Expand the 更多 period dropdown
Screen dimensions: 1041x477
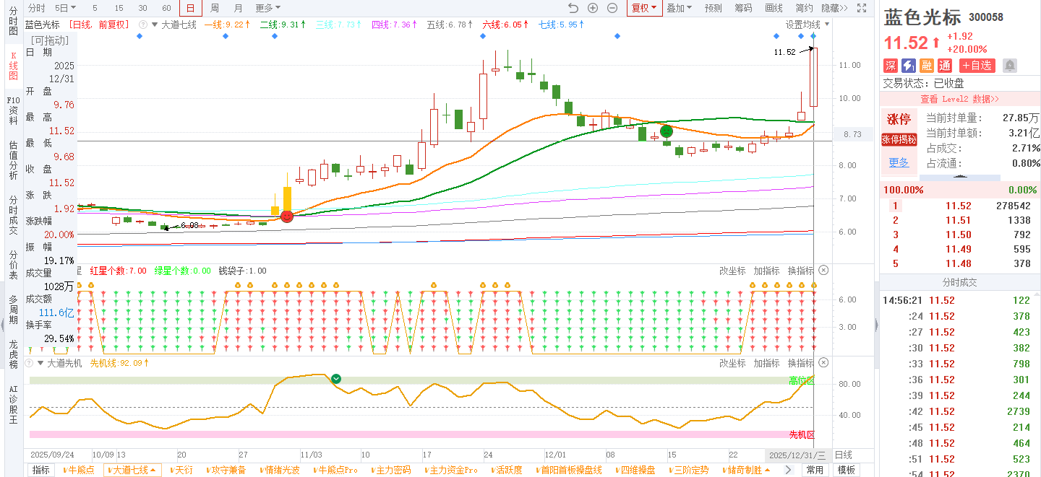268,8
